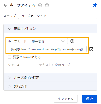The image size is (101, 104).
Task: Expand the 実行条件 section
Action: pyautogui.click(x=50, y=86)
